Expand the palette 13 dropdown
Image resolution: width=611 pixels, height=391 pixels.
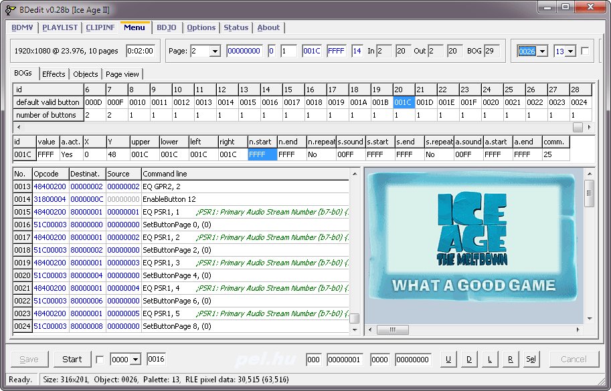570,51
